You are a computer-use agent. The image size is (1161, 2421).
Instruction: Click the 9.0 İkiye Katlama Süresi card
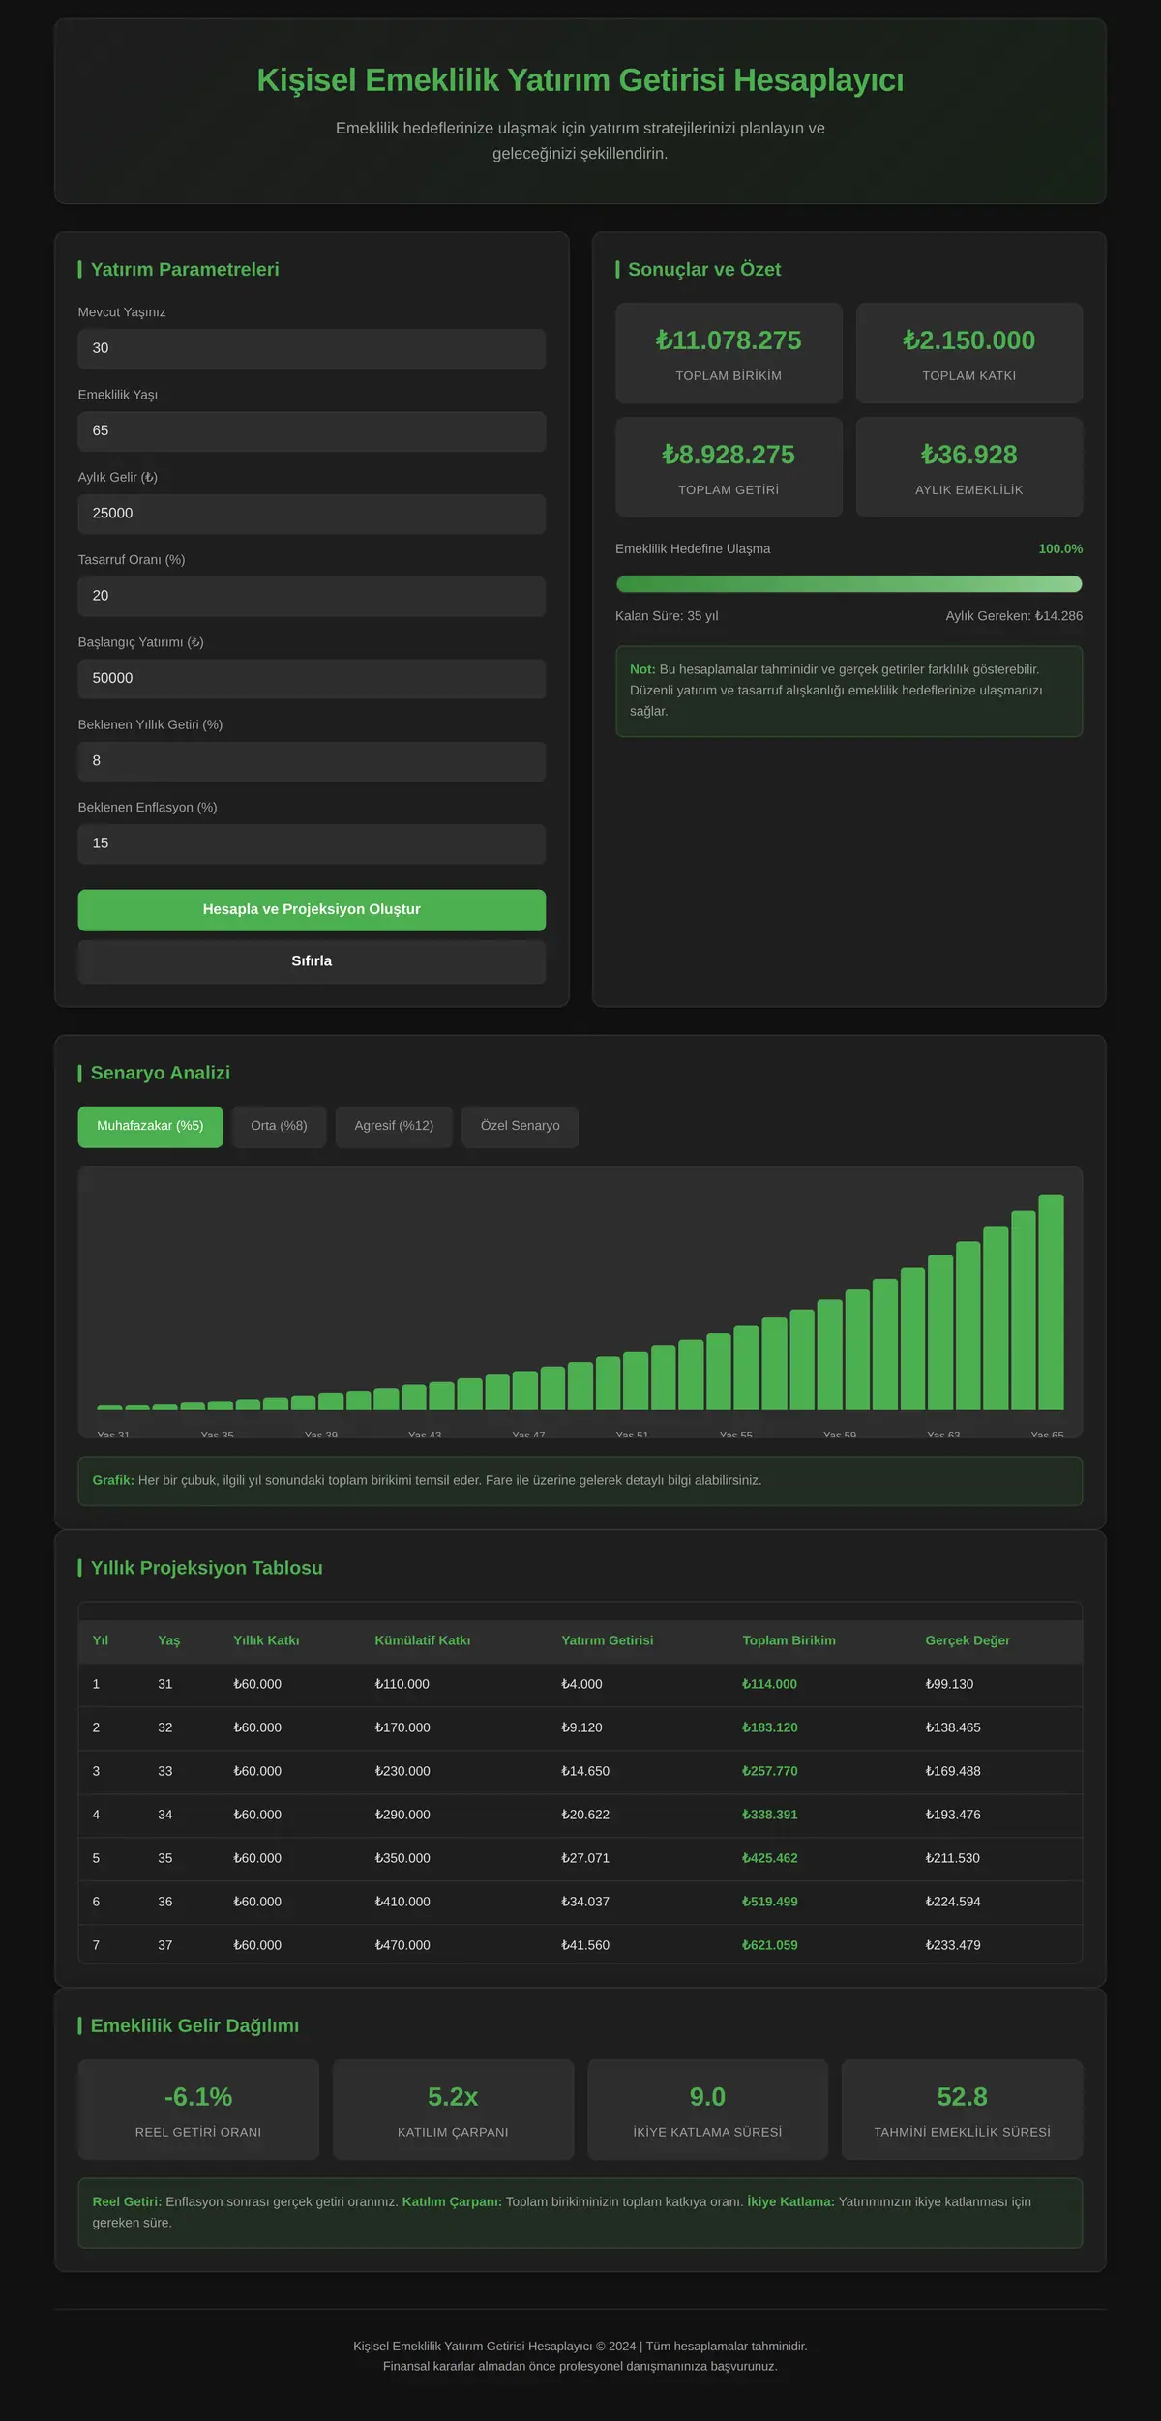pos(707,2110)
